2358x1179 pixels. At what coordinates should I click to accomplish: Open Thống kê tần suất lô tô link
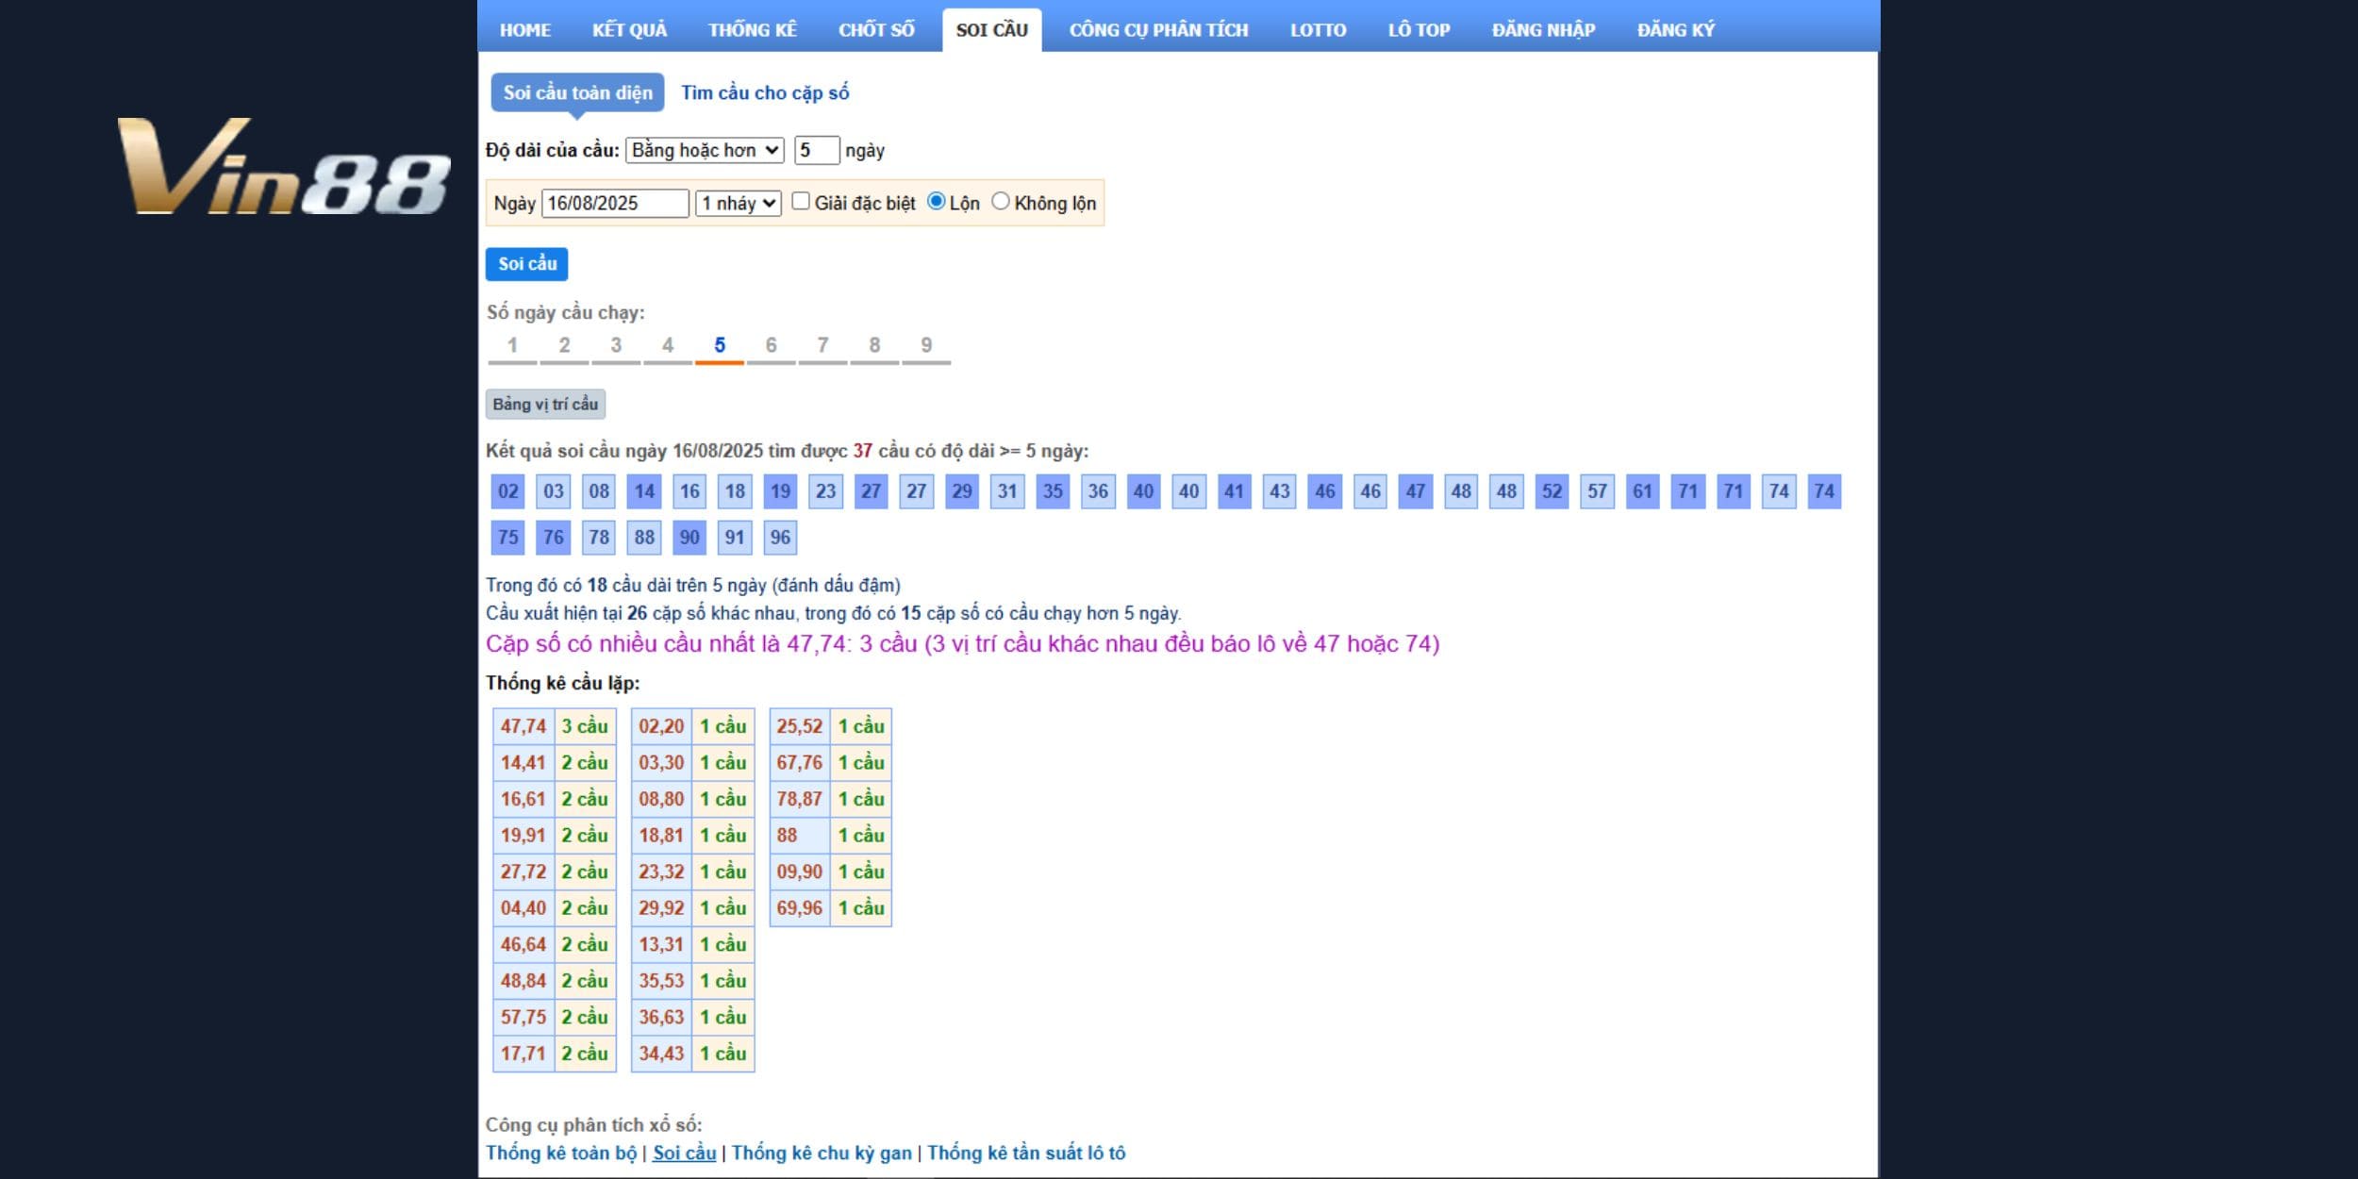1026,1153
